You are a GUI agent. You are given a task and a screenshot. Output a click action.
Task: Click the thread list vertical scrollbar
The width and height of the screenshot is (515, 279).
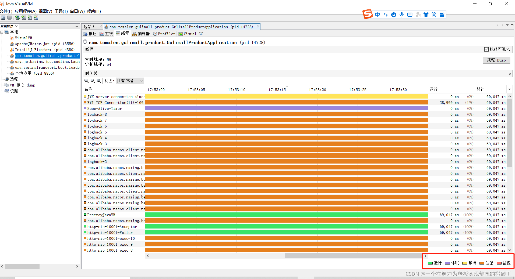click(510, 133)
